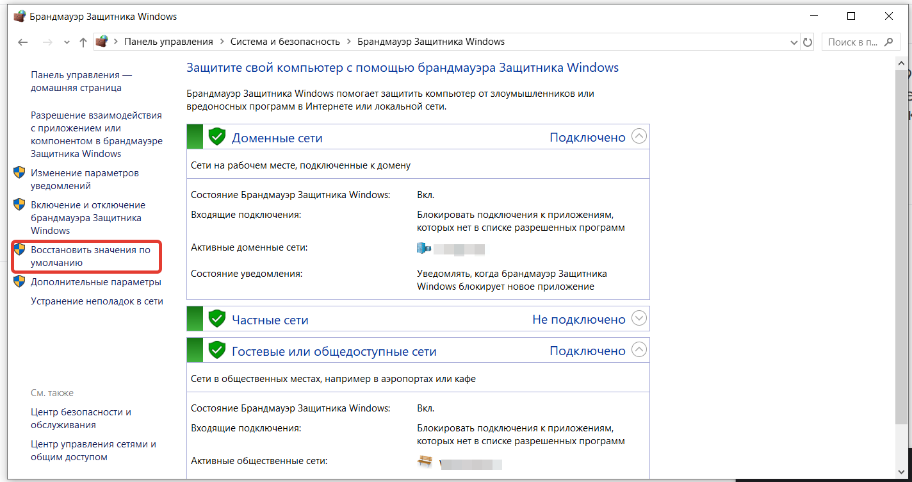The image size is (912, 482).
Task: Select 'Брандмауэр Защитника Windows' breadcrumb
Action: [x=431, y=42]
